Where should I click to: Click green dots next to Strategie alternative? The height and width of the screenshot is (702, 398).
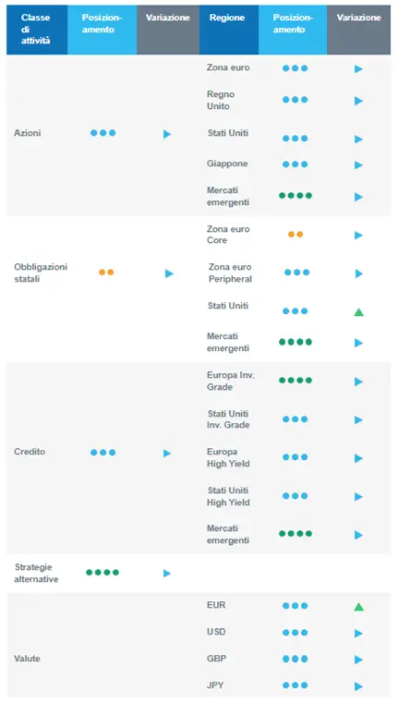pyautogui.click(x=103, y=572)
